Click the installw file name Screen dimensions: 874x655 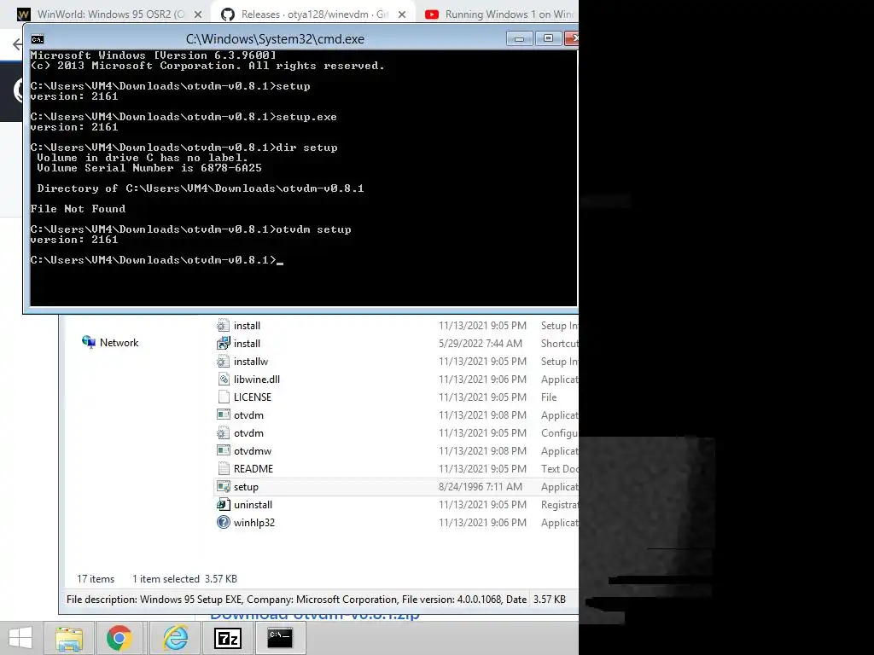tap(251, 362)
